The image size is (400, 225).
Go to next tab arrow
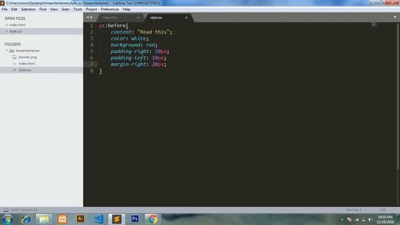tap(92, 17)
